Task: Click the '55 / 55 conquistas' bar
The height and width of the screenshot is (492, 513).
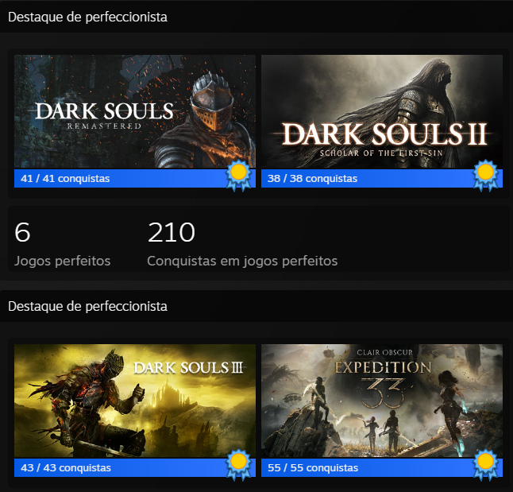Action: (382, 468)
